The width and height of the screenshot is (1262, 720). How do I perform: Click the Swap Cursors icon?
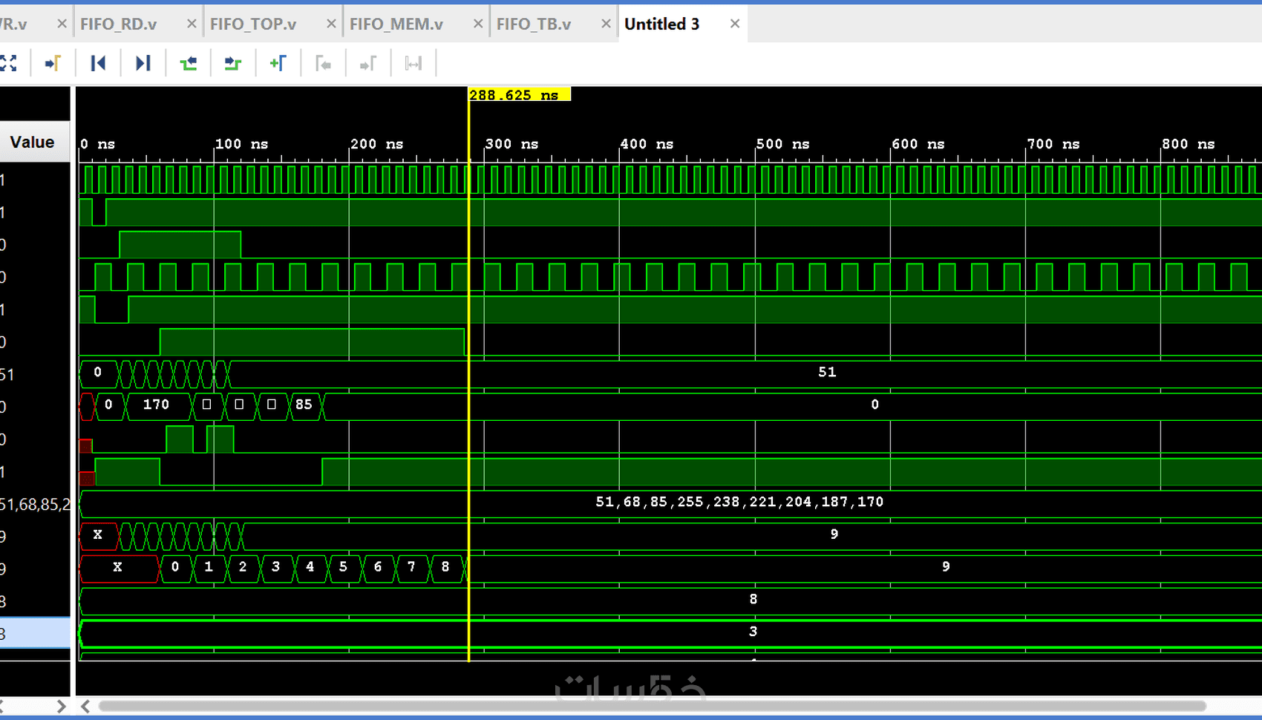coord(413,64)
